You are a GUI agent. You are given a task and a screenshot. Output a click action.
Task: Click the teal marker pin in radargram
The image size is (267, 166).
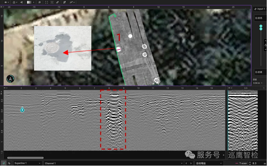[x=22, y=110]
